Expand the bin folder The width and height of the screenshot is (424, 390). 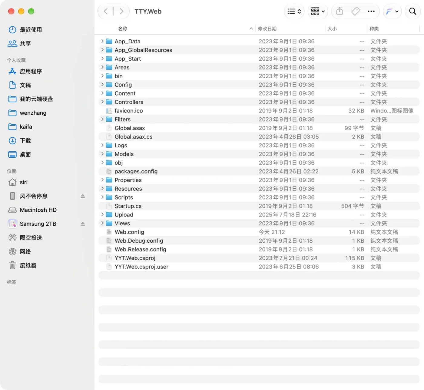pos(102,76)
